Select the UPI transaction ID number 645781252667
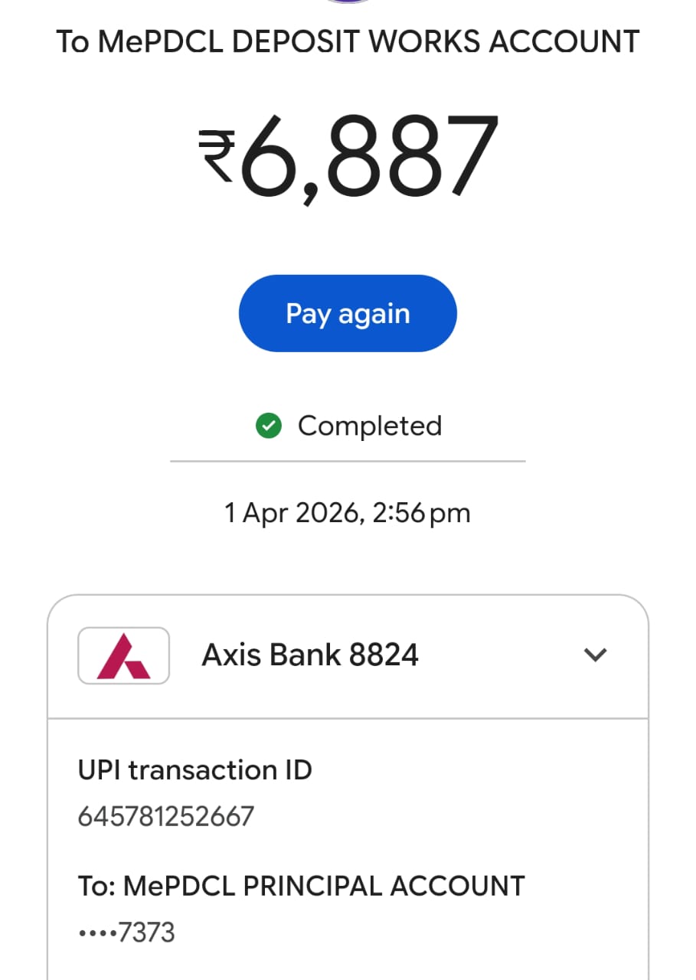 coord(165,817)
